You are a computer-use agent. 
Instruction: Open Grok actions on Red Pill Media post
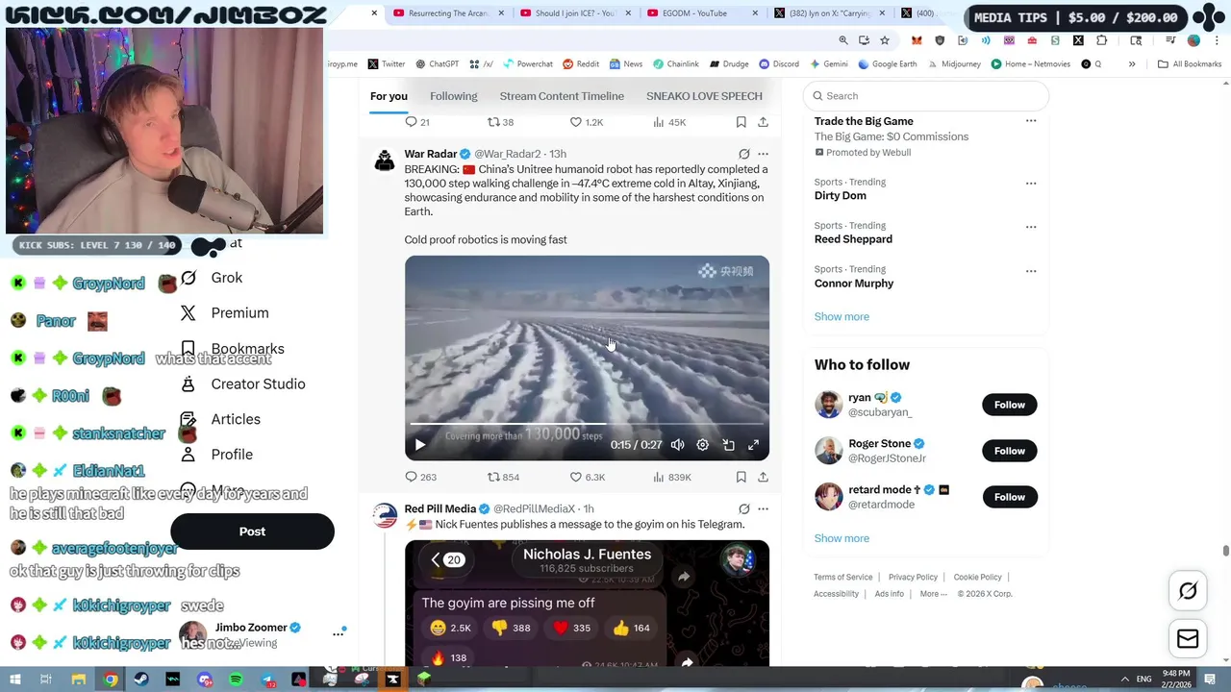[743, 508]
